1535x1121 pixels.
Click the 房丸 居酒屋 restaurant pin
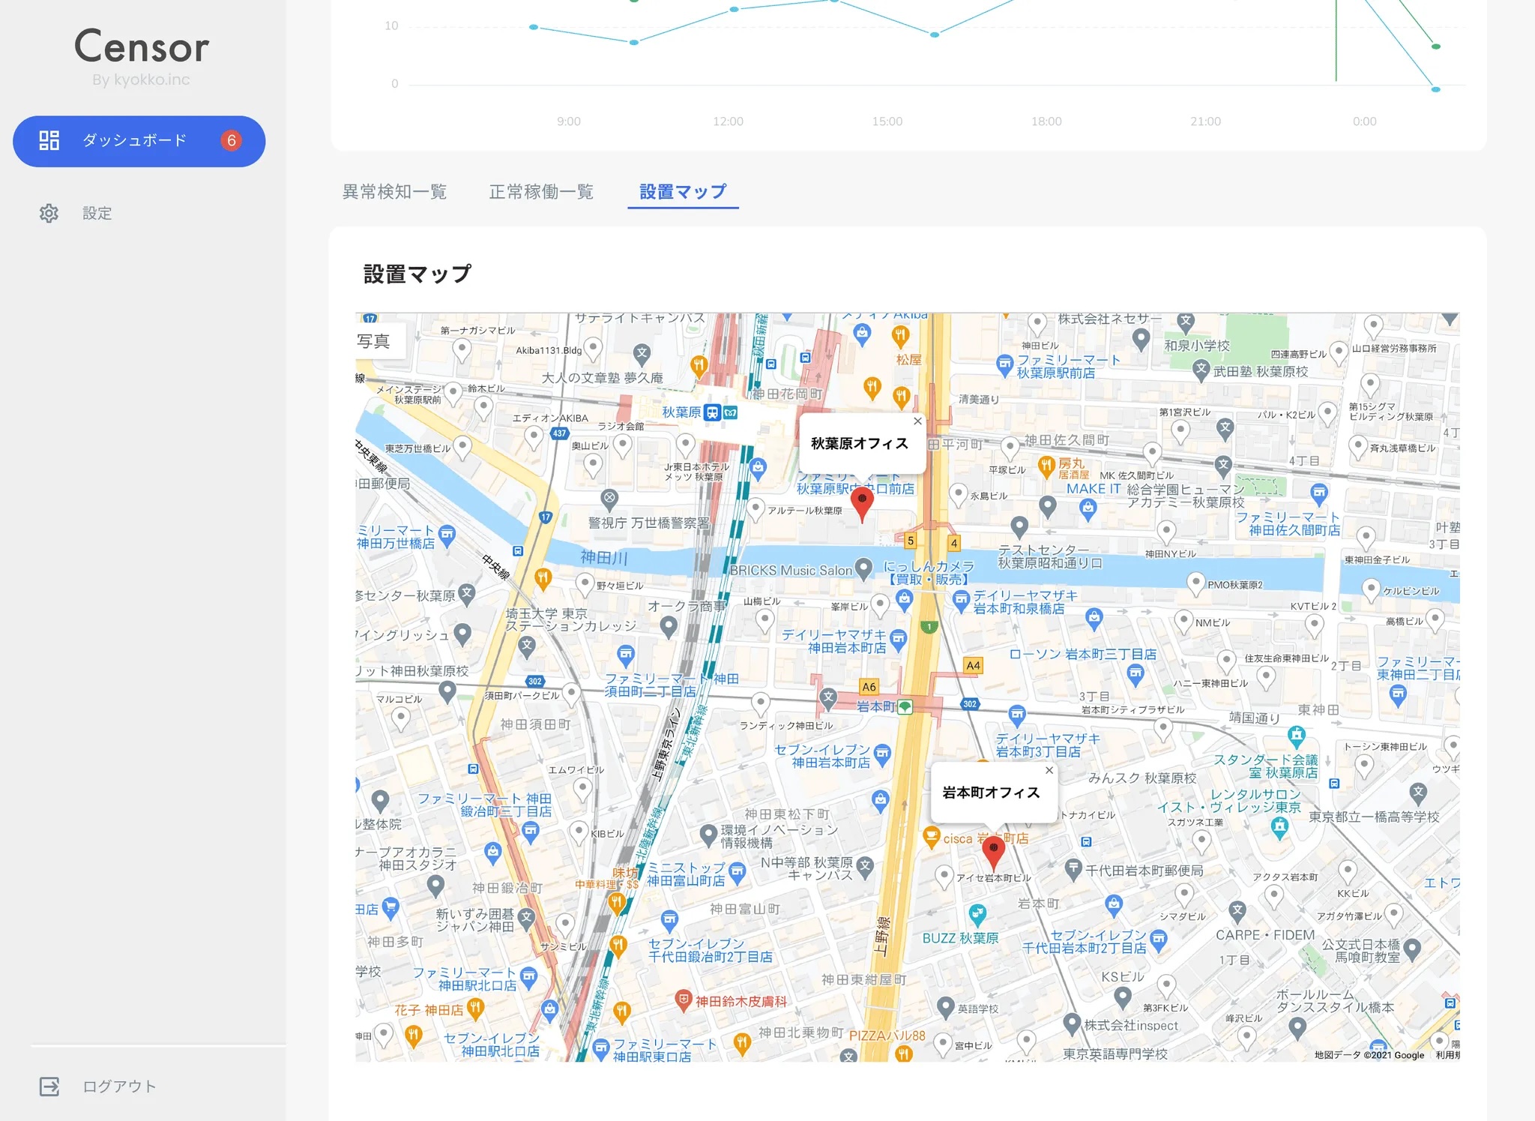click(1046, 467)
